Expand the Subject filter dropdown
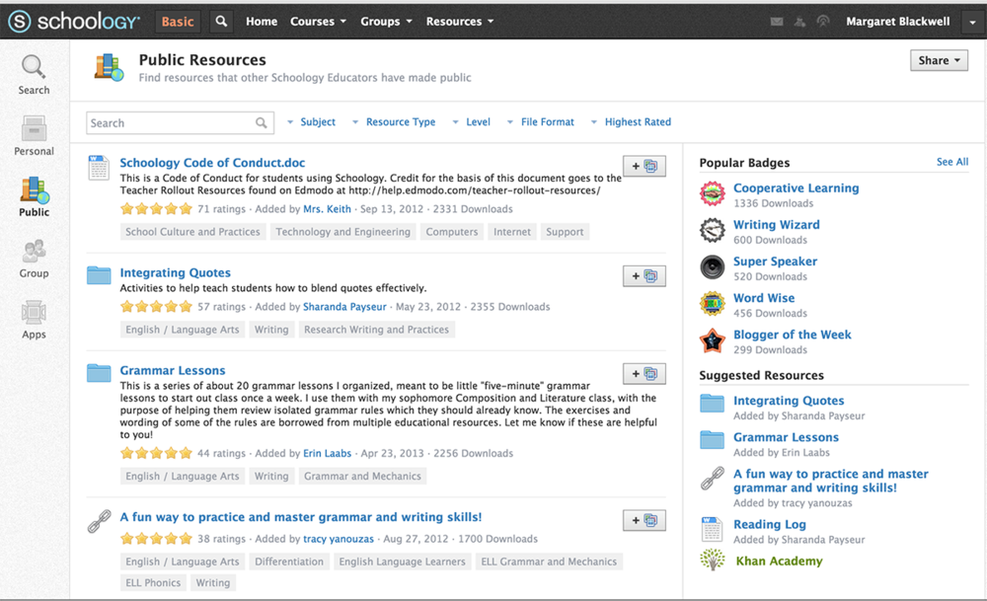The image size is (987, 601). pos(312,122)
